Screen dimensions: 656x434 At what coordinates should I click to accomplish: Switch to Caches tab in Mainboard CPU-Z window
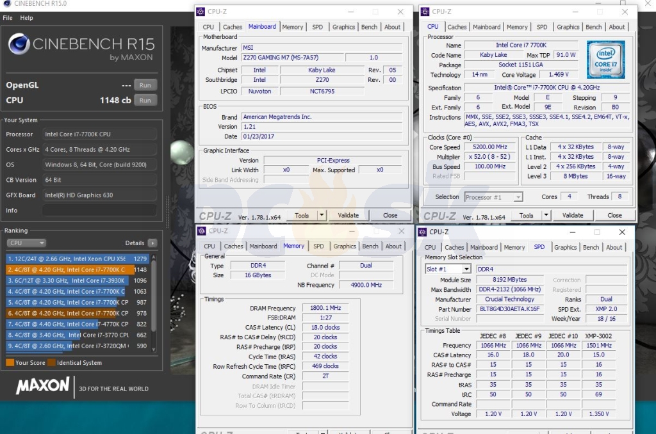tap(232, 27)
